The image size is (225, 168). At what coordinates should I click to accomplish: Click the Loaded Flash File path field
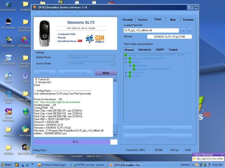[151, 30]
